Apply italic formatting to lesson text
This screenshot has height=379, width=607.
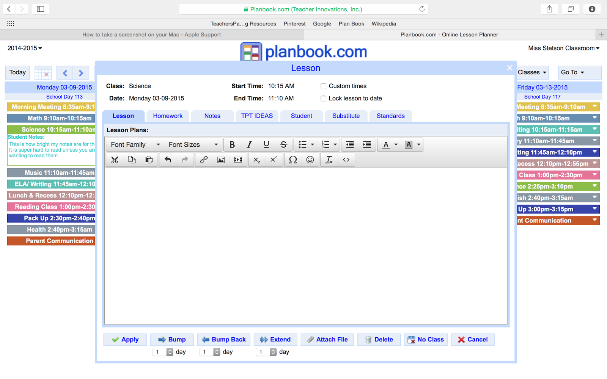click(249, 144)
